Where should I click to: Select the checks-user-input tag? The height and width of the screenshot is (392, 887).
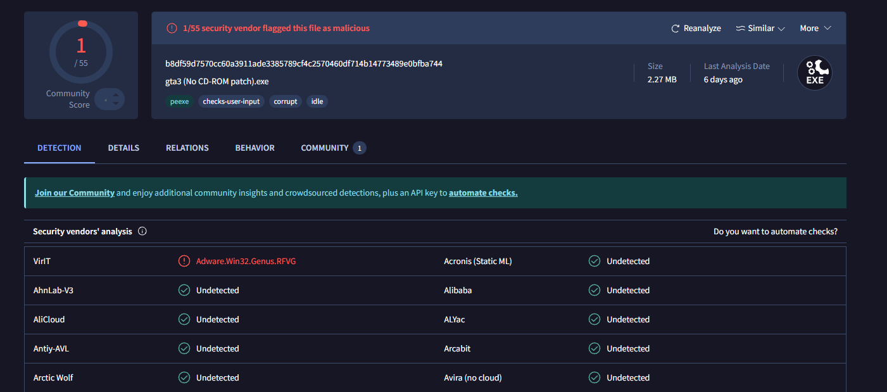[231, 101]
